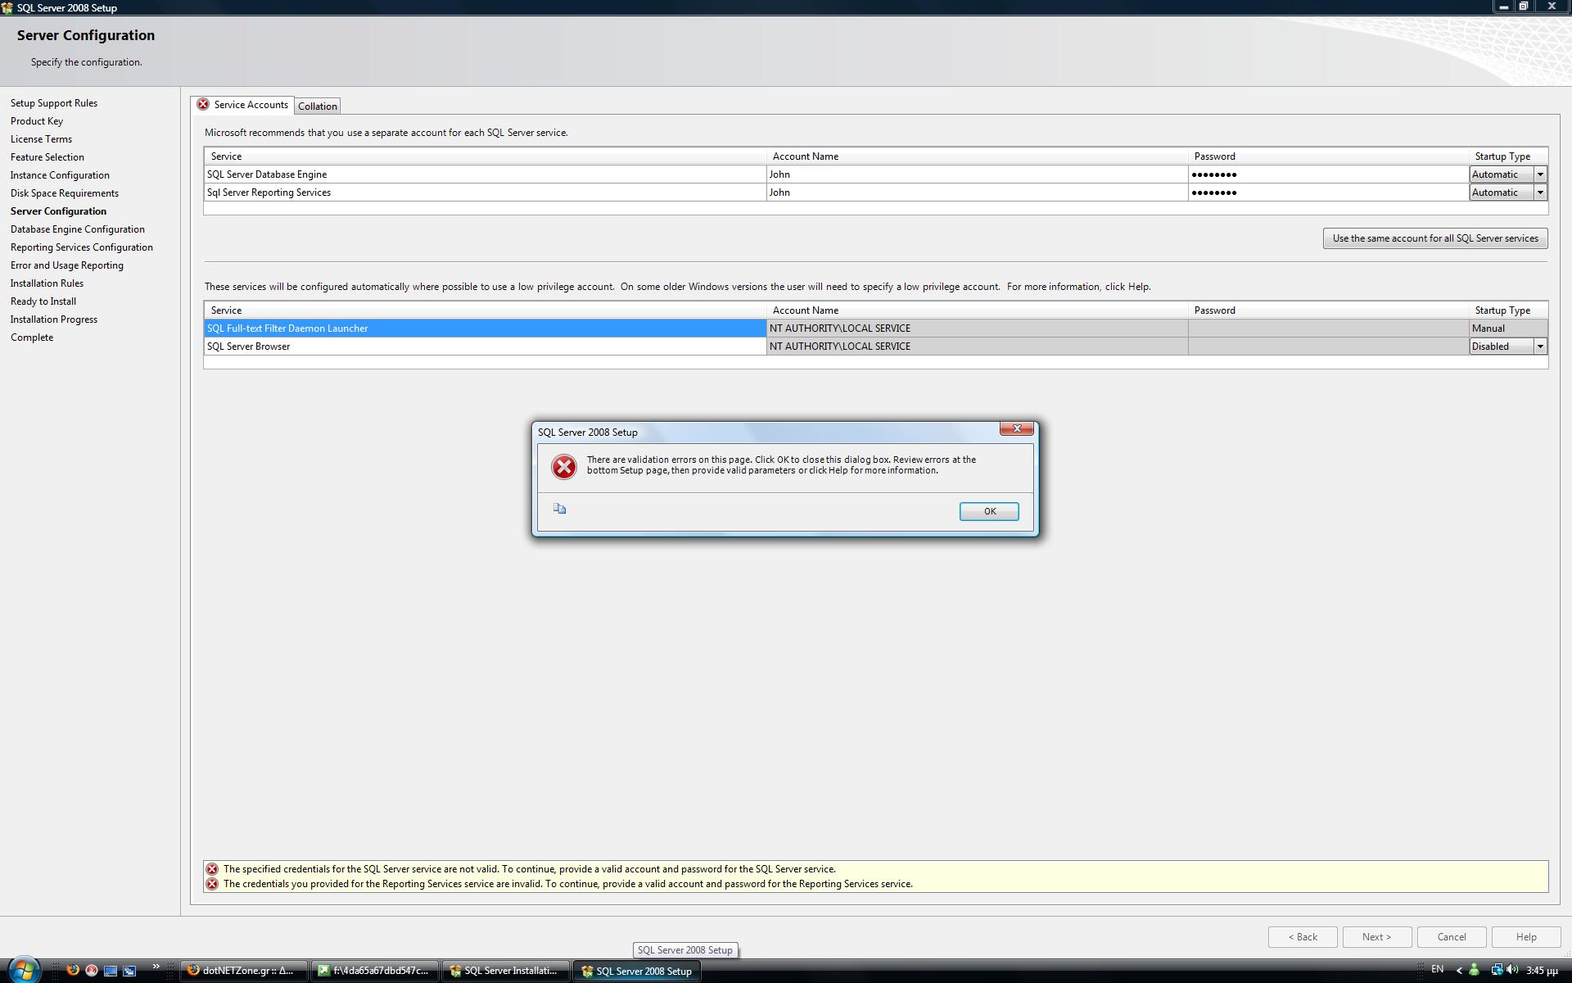
Task: Click Reporting Services Configuration step in sidebar
Action: click(x=82, y=247)
